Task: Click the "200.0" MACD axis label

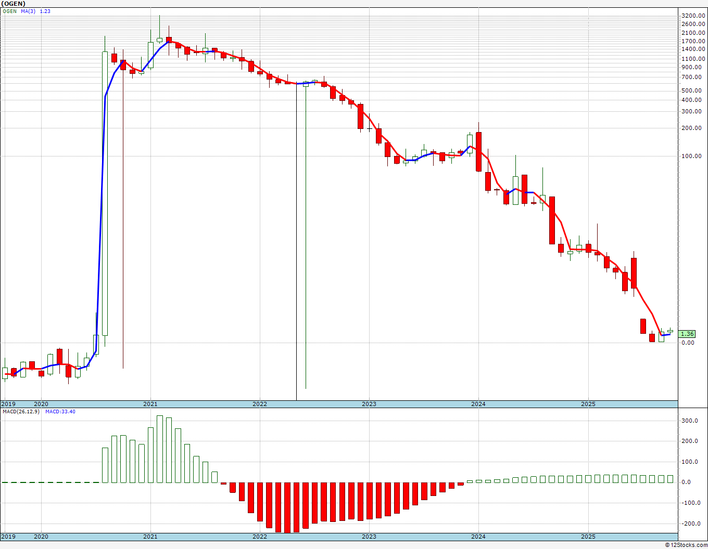Action: [690, 441]
